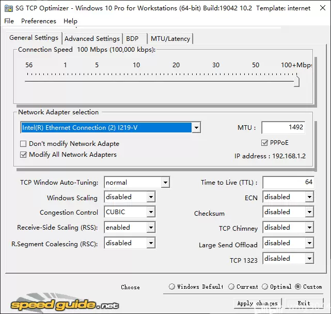The height and width of the screenshot is (314, 331).
Task: Click Apply changes button
Action: tap(258, 303)
